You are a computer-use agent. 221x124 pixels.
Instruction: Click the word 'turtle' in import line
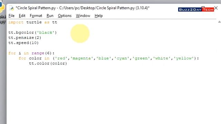pos(34,22)
